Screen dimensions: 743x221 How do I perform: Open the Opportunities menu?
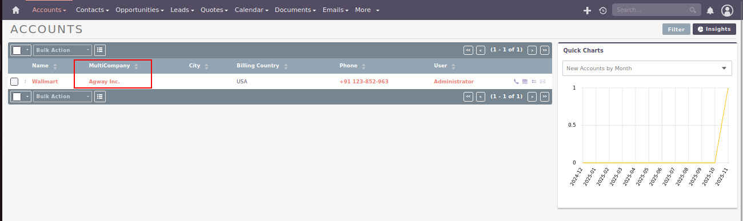click(140, 10)
